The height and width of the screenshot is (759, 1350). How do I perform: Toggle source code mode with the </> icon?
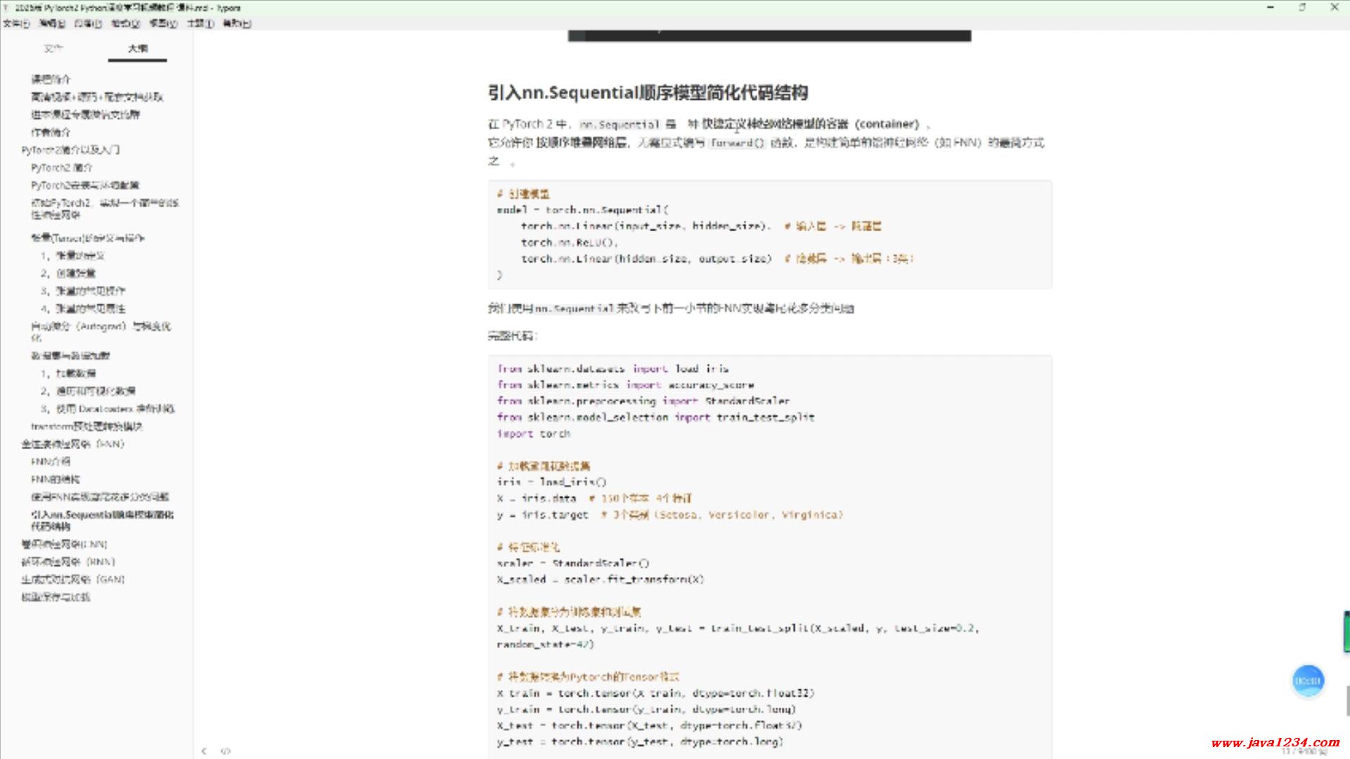pos(226,751)
